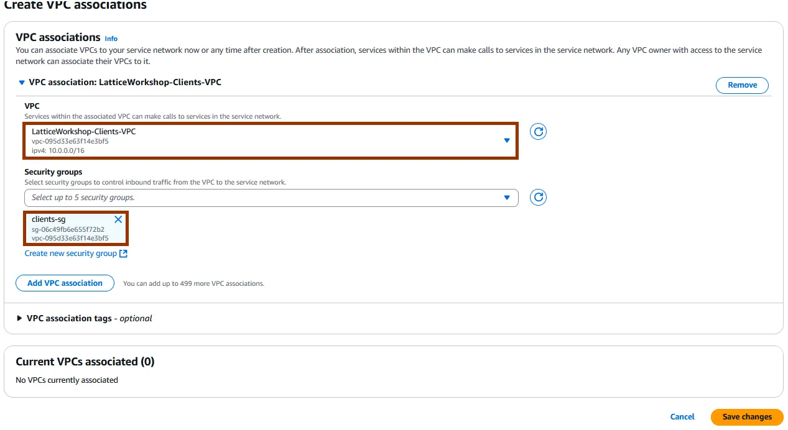Click the external link icon beside Create new security group
The width and height of the screenshot is (788, 430).
124,254
